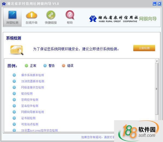Viewport: 163px width, 142px height.
Task: Switch to the 在线升级 tab label
Action: click(x=32, y=23)
